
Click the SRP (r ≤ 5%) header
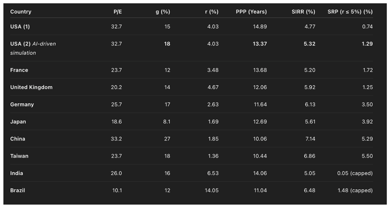(350, 12)
